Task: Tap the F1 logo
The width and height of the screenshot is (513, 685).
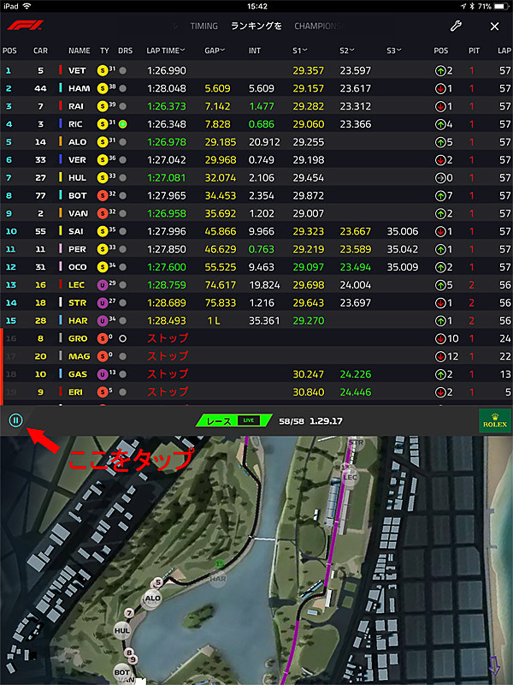Action: (25, 26)
